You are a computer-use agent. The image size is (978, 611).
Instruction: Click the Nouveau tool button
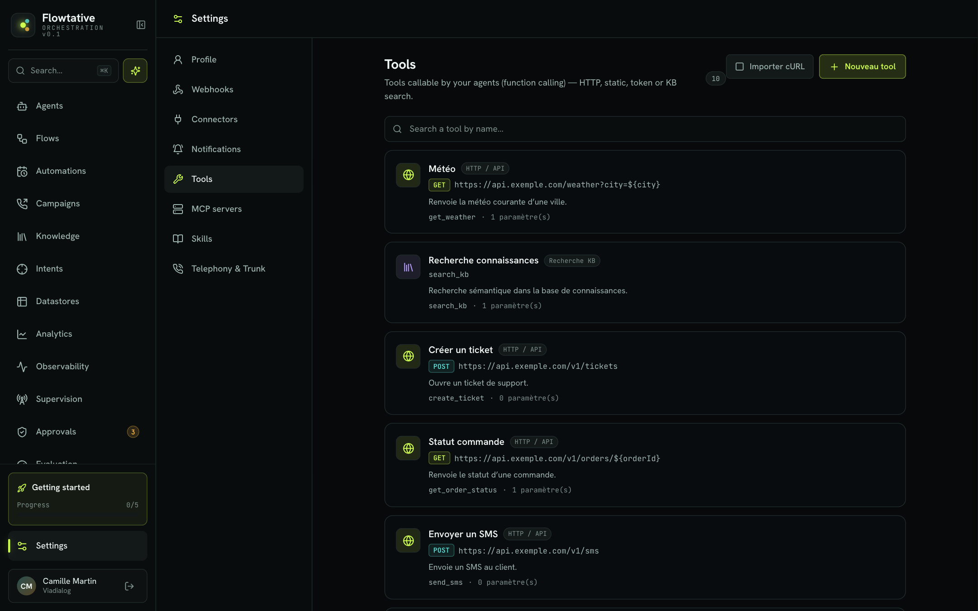[x=863, y=67]
